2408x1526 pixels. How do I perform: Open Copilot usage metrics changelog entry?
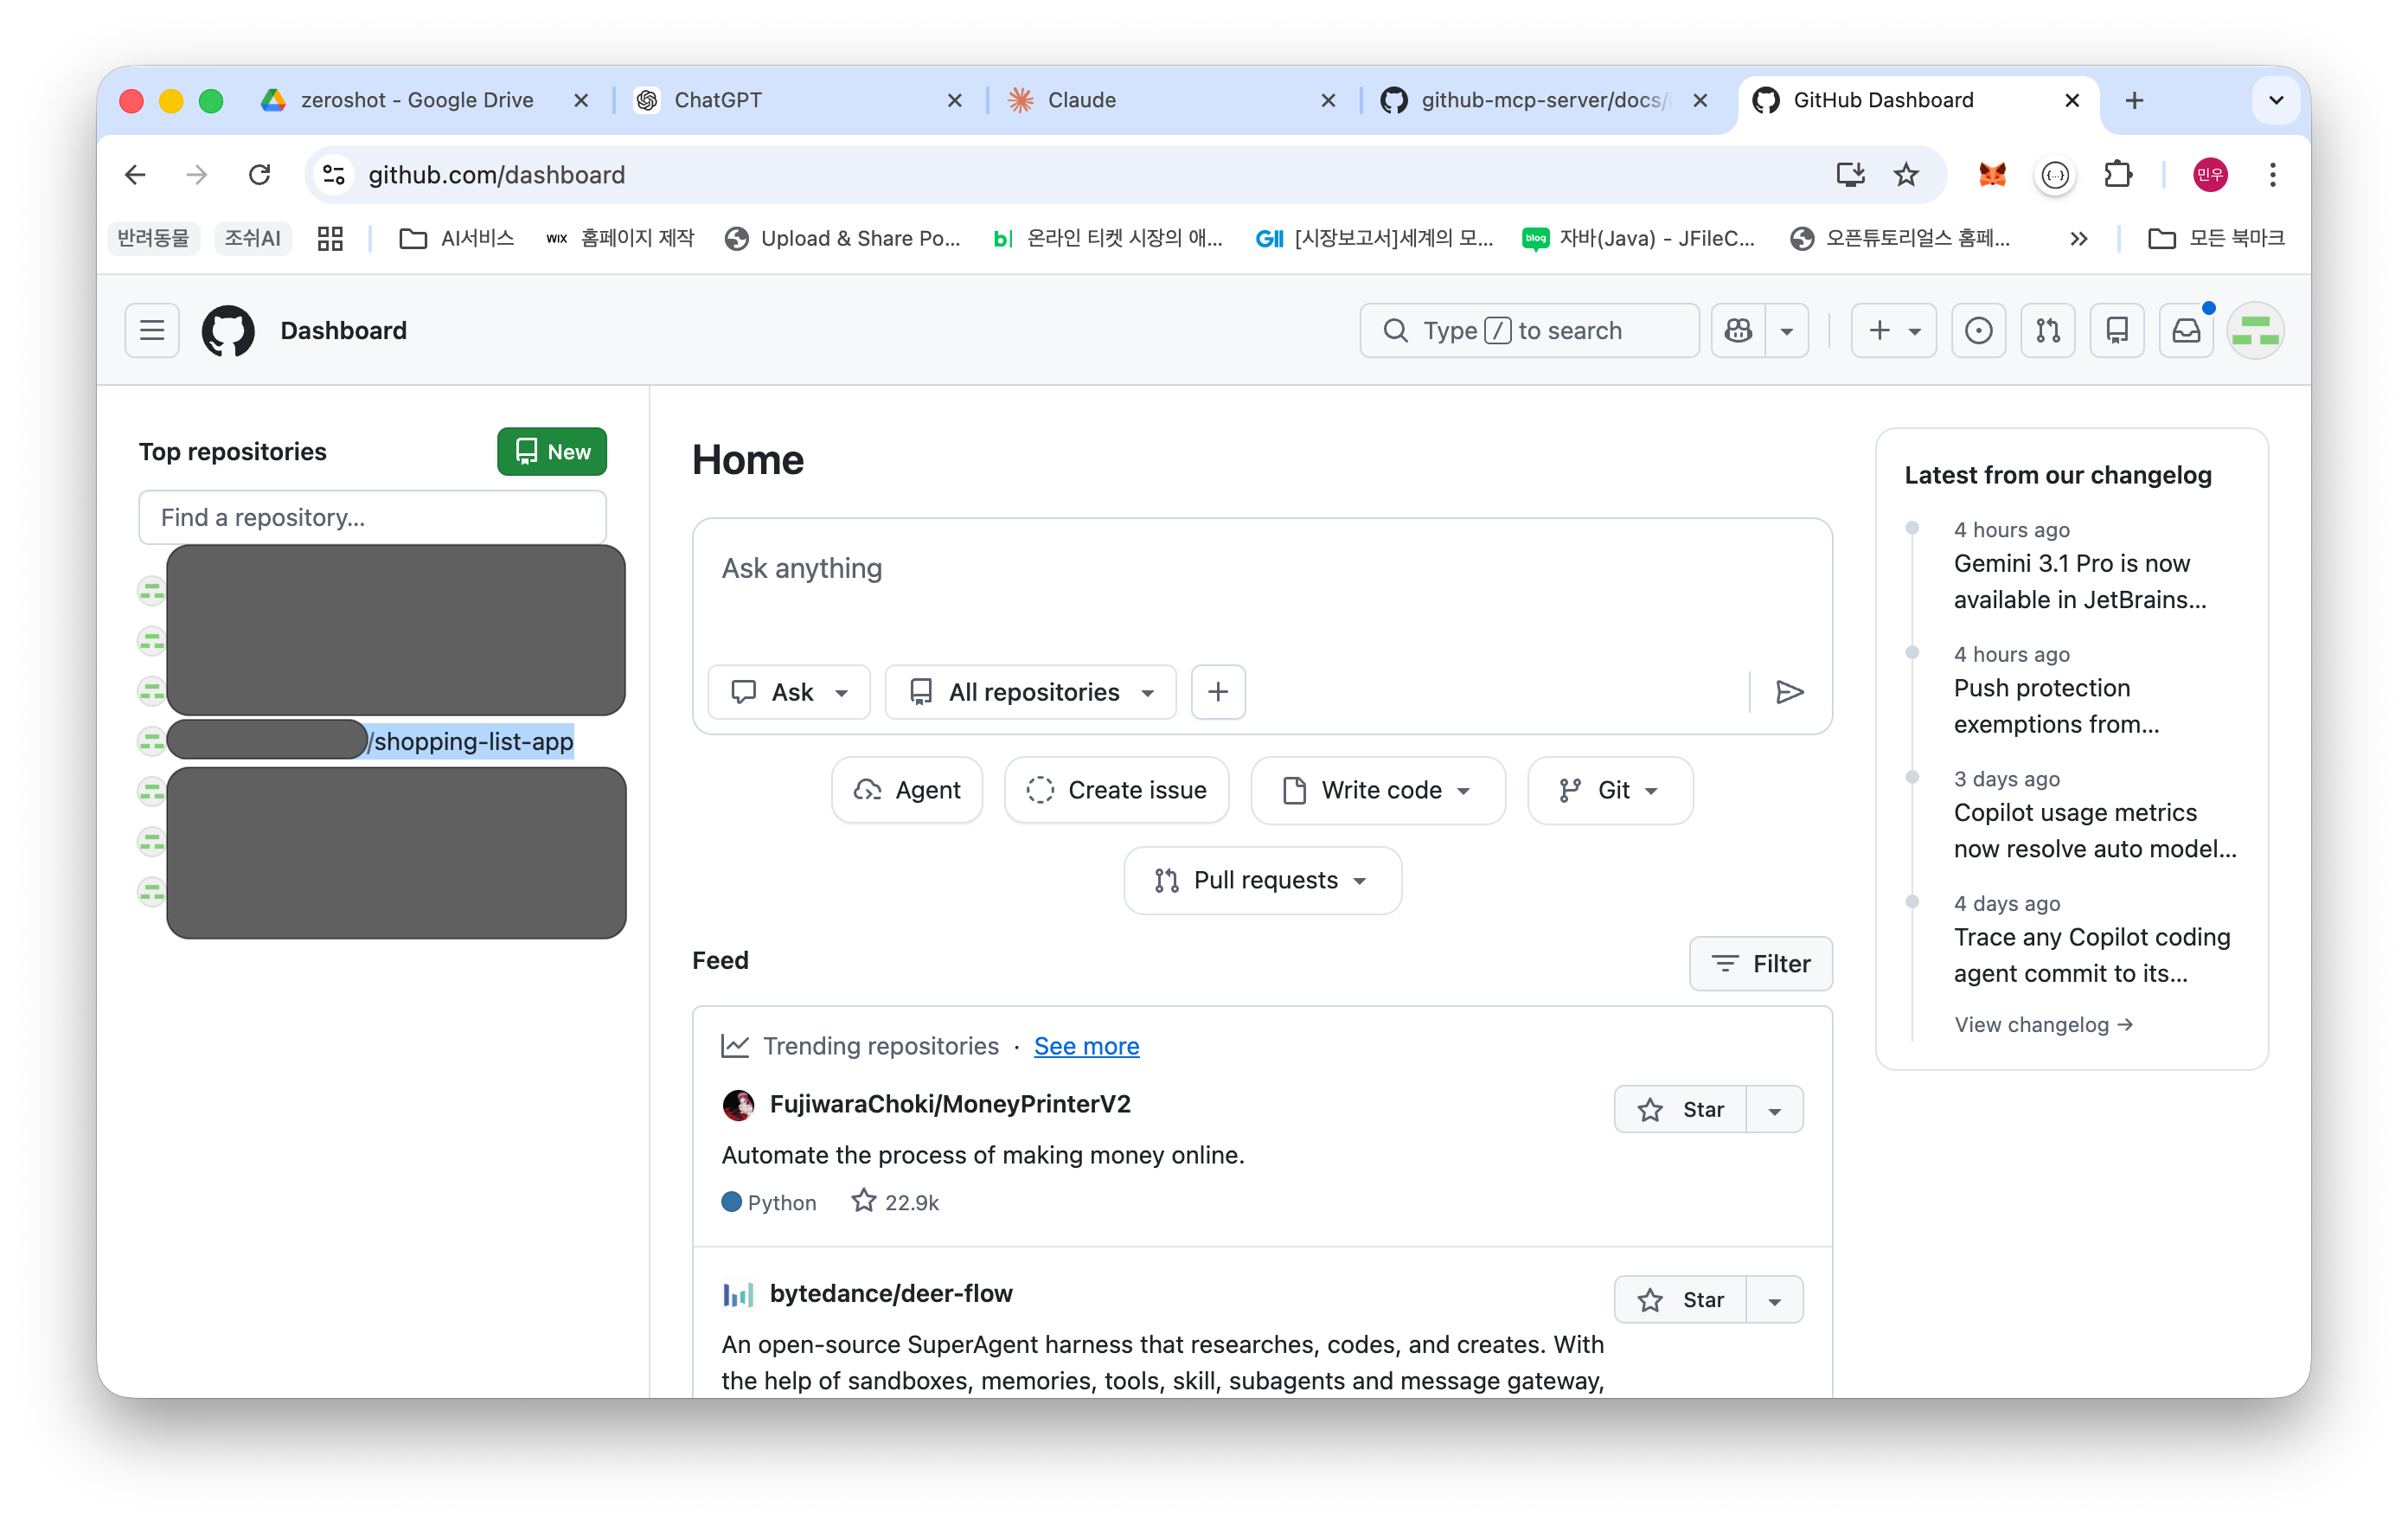click(x=2095, y=830)
